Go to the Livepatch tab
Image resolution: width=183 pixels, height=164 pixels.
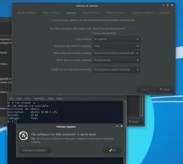[x=165, y=13]
